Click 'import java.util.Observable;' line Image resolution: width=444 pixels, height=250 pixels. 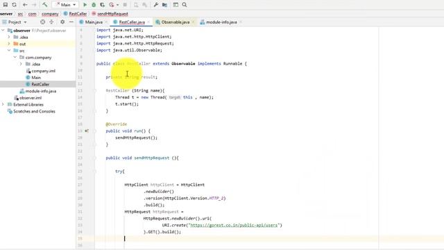point(130,50)
